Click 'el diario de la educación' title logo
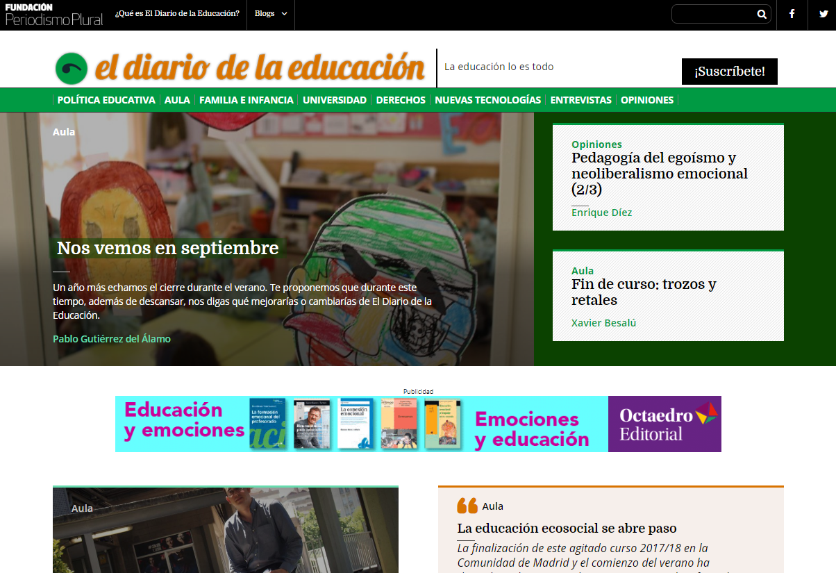This screenshot has height=573, width=836. point(260,68)
